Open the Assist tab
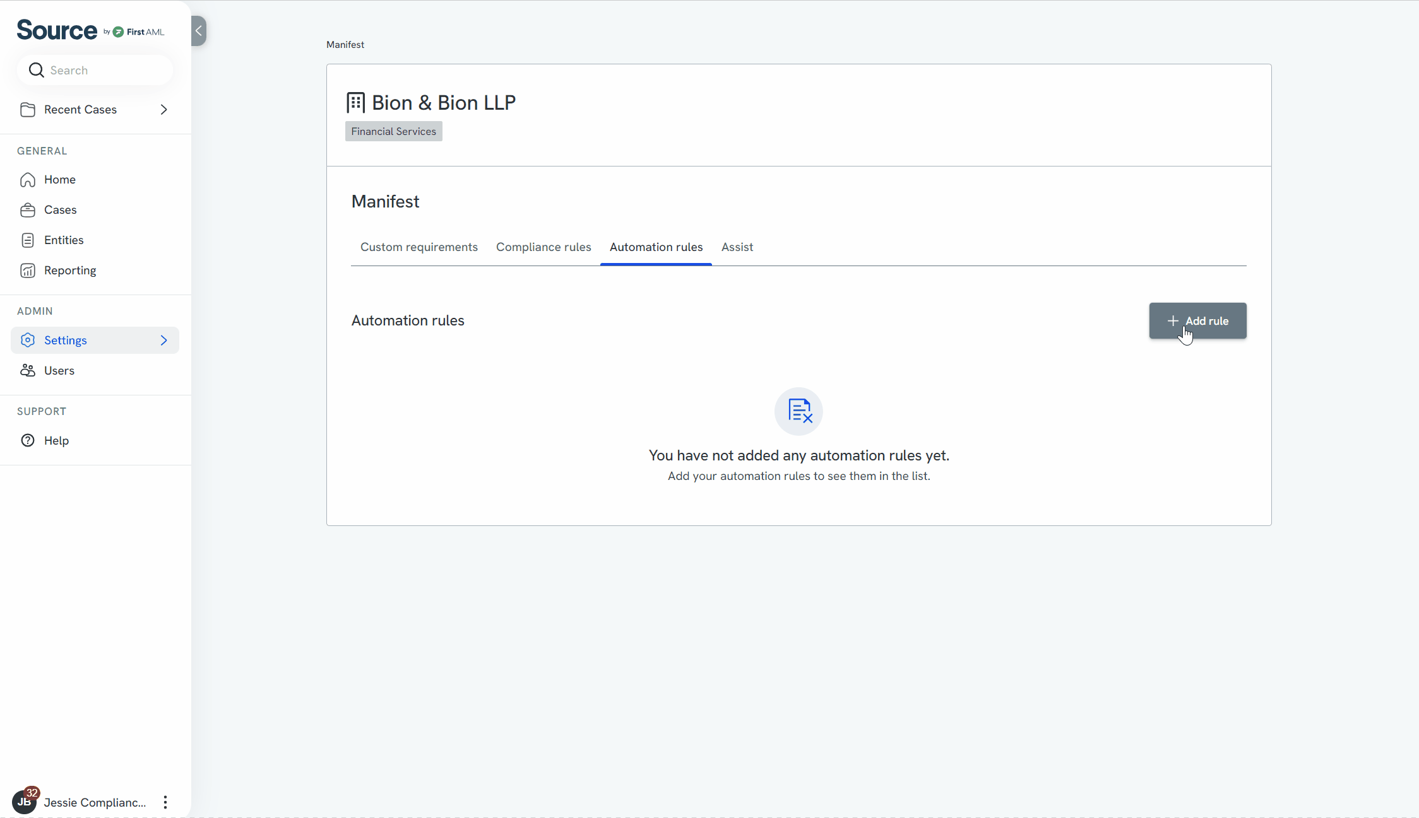The height and width of the screenshot is (818, 1419). (737, 247)
